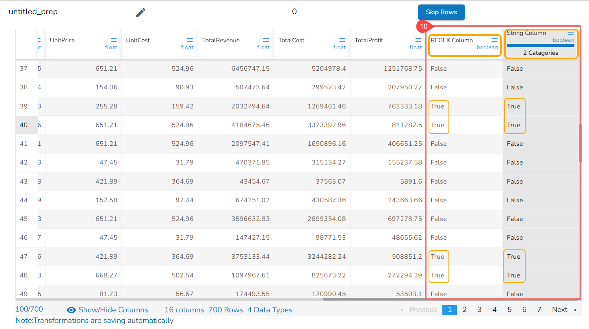
Task: Change the String Column boolean data type
Action: click(563, 40)
